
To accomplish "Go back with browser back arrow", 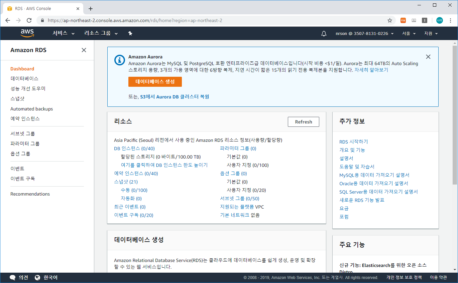I will click(8, 20).
